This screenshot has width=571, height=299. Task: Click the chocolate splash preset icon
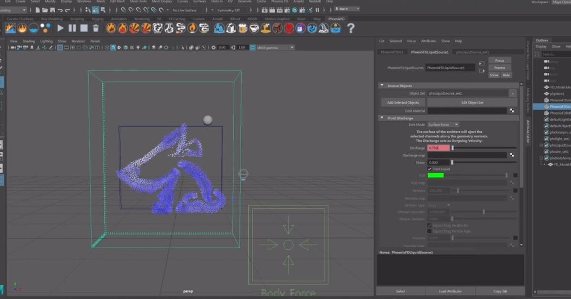pyautogui.click(x=277, y=28)
